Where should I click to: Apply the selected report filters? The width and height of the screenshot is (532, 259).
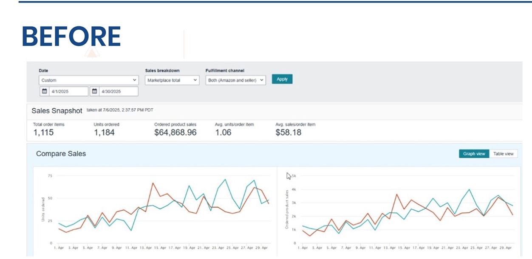(282, 79)
